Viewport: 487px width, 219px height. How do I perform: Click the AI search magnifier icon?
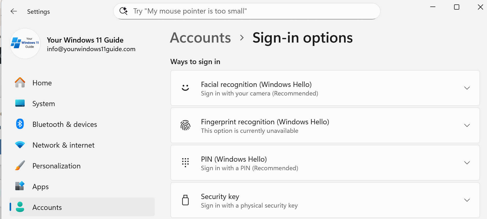[x=123, y=11]
